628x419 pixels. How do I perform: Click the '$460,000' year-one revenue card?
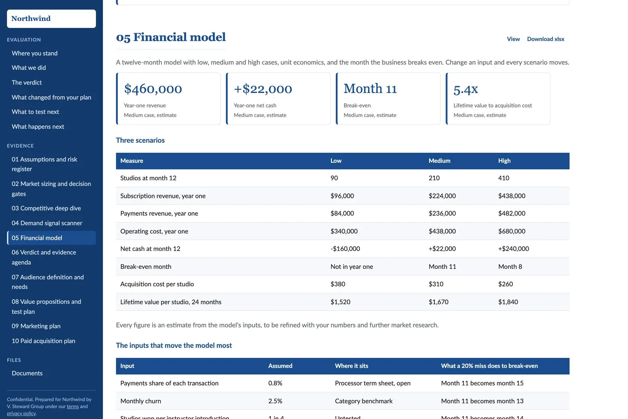point(168,99)
